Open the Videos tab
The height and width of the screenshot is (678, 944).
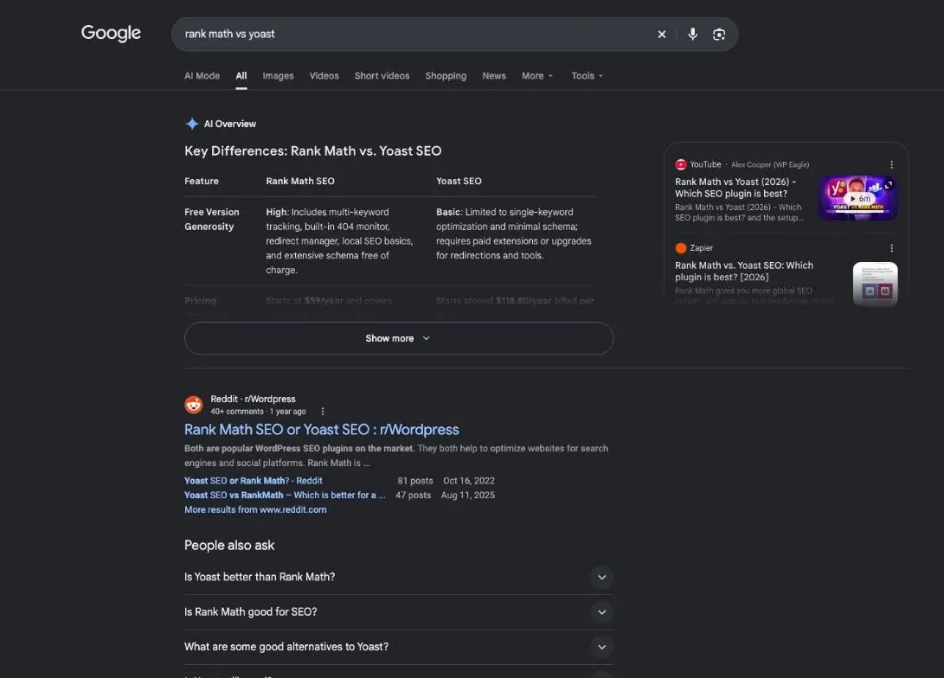324,76
